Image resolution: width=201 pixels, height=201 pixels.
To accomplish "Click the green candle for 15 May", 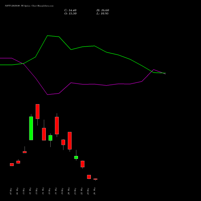I will (x=50, y=138).
